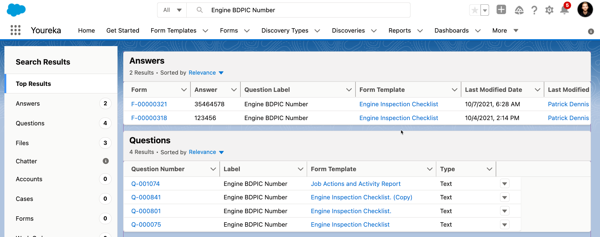Open Patrick Dennis on F-00000318 row

click(x=568, y=118)
